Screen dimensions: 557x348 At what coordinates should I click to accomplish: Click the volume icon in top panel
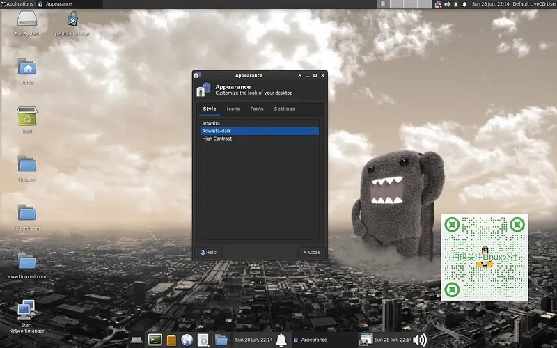tap(447, 4)
